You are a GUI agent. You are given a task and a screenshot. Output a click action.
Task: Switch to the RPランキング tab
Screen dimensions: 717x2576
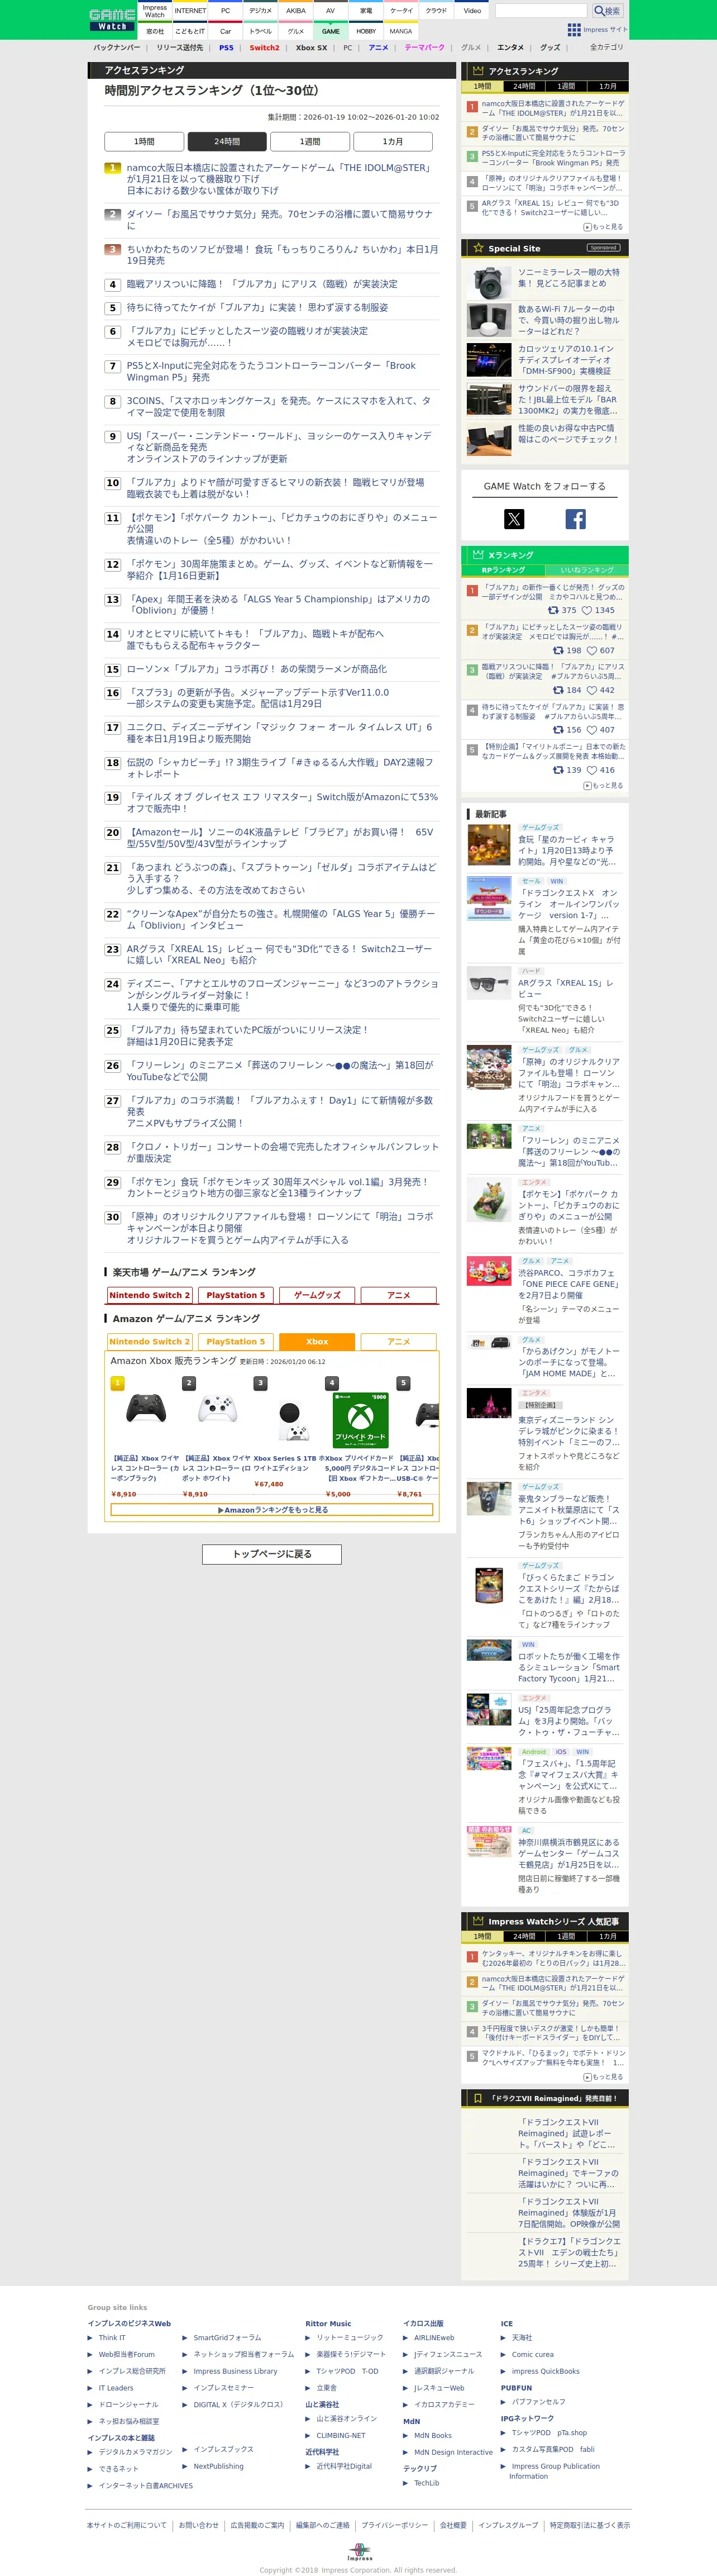503,570
